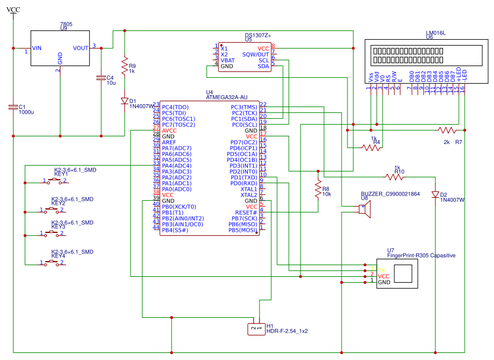Click the DB7 pin label on LCD
Screen dimensions: 494x360
(x=453, y=77)
